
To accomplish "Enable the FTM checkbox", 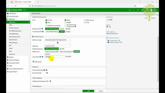I will coord(85,22).
